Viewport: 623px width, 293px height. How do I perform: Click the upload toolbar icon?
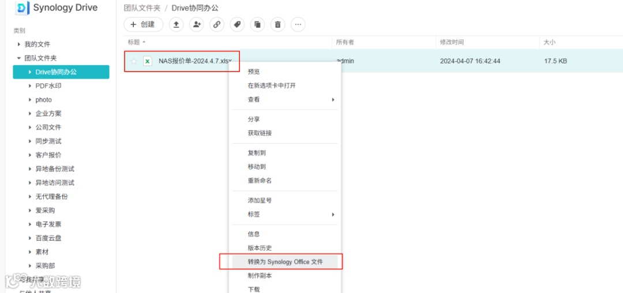coord(176,25)
